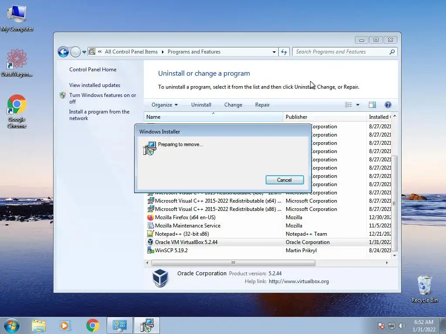
Task: Click the change view icon
Action: click(348, 105)
